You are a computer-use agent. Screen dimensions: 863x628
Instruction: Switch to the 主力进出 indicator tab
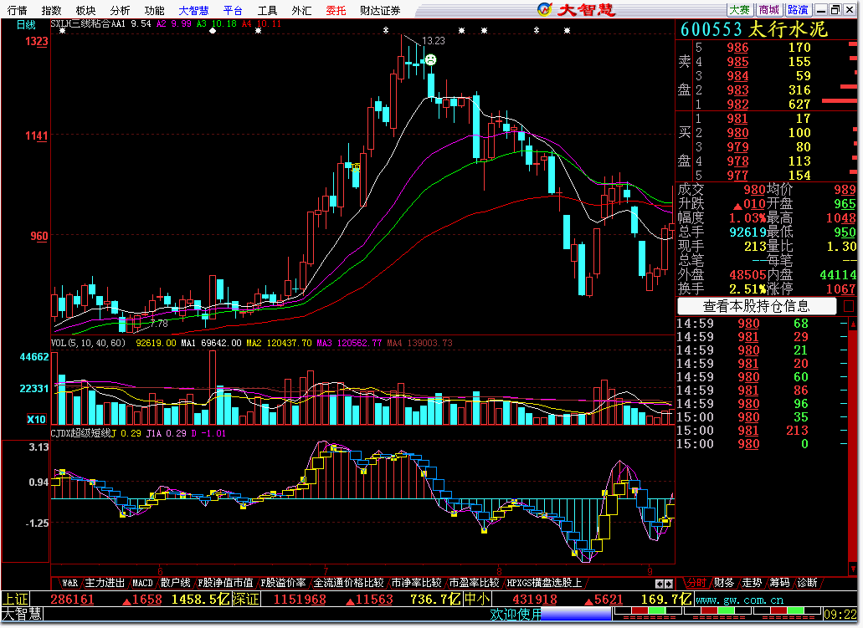[x=105, y=583]
